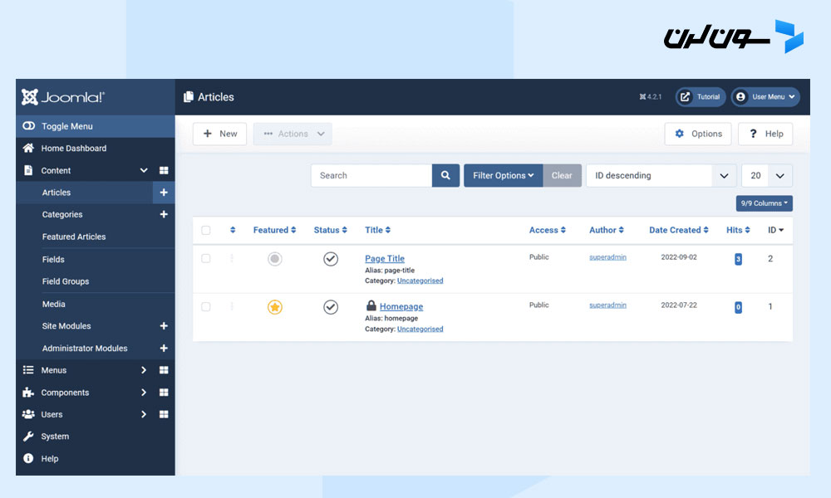Open the ID descending sort dropdown
The width and height of the screenshot is (831, 498).
coord(661,176)
